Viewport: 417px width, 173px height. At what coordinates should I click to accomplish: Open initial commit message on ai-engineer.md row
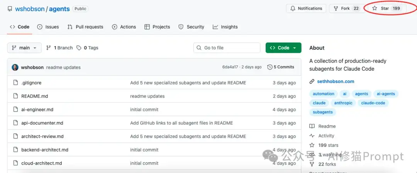pyautogui.click(x=144, y=110)
